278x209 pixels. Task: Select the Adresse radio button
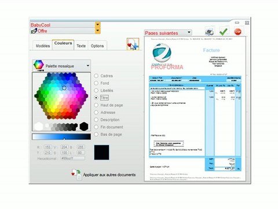(96, 113)
